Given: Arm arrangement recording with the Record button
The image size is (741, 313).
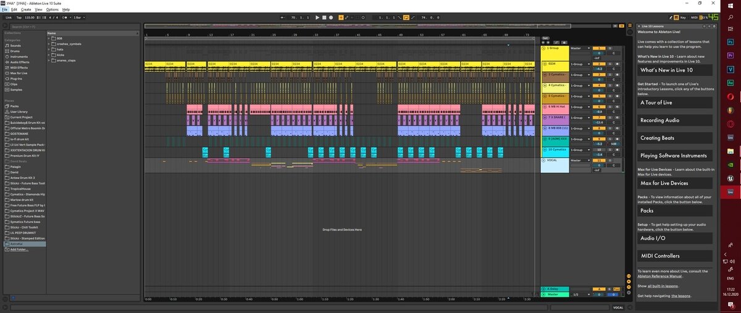Looking at the screenshot, I should [331, 17].
